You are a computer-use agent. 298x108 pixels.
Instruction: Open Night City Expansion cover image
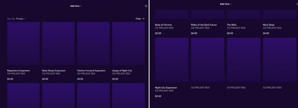click(x=172, y=60)
